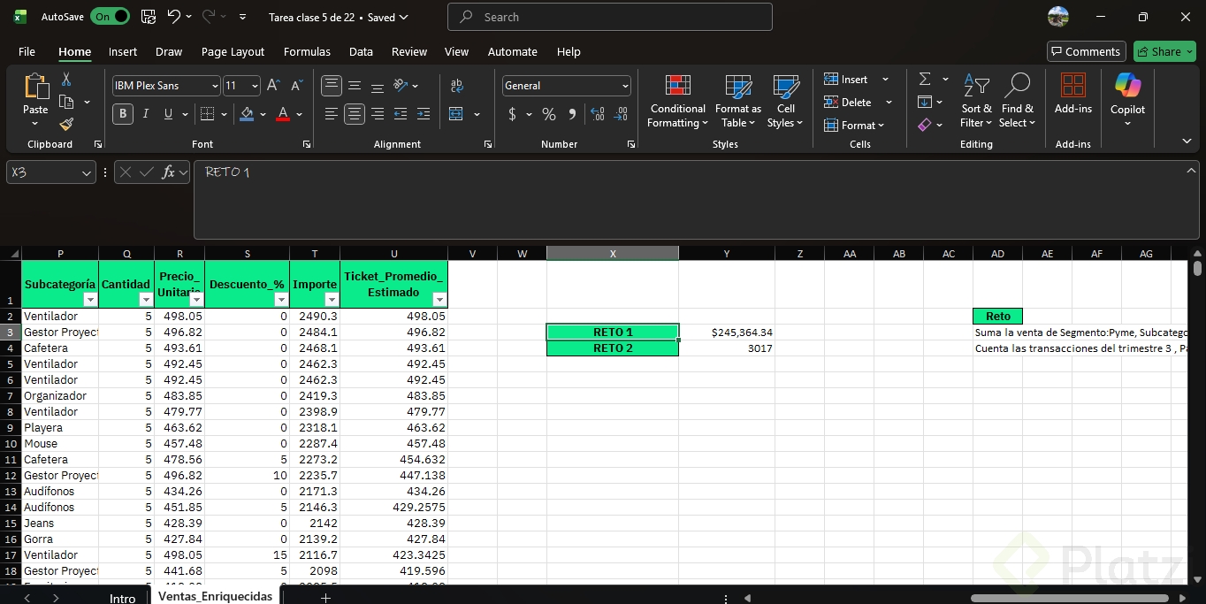The width and height of the screenshot is (1206, 604).
Task: Click the Copilot icon in ribbon
Action: pos(1127,95)
